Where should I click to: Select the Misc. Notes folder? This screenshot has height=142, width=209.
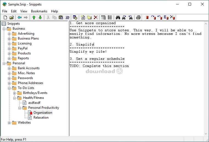pyautogui.click(x=26, y=73)
